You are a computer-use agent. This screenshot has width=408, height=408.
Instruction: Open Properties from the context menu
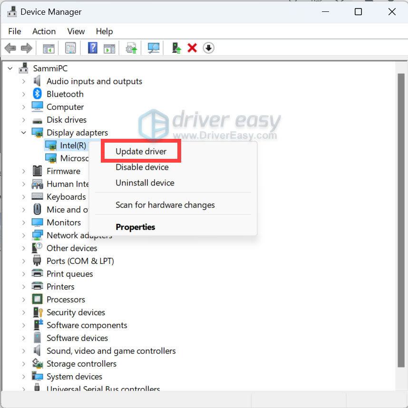136,227
